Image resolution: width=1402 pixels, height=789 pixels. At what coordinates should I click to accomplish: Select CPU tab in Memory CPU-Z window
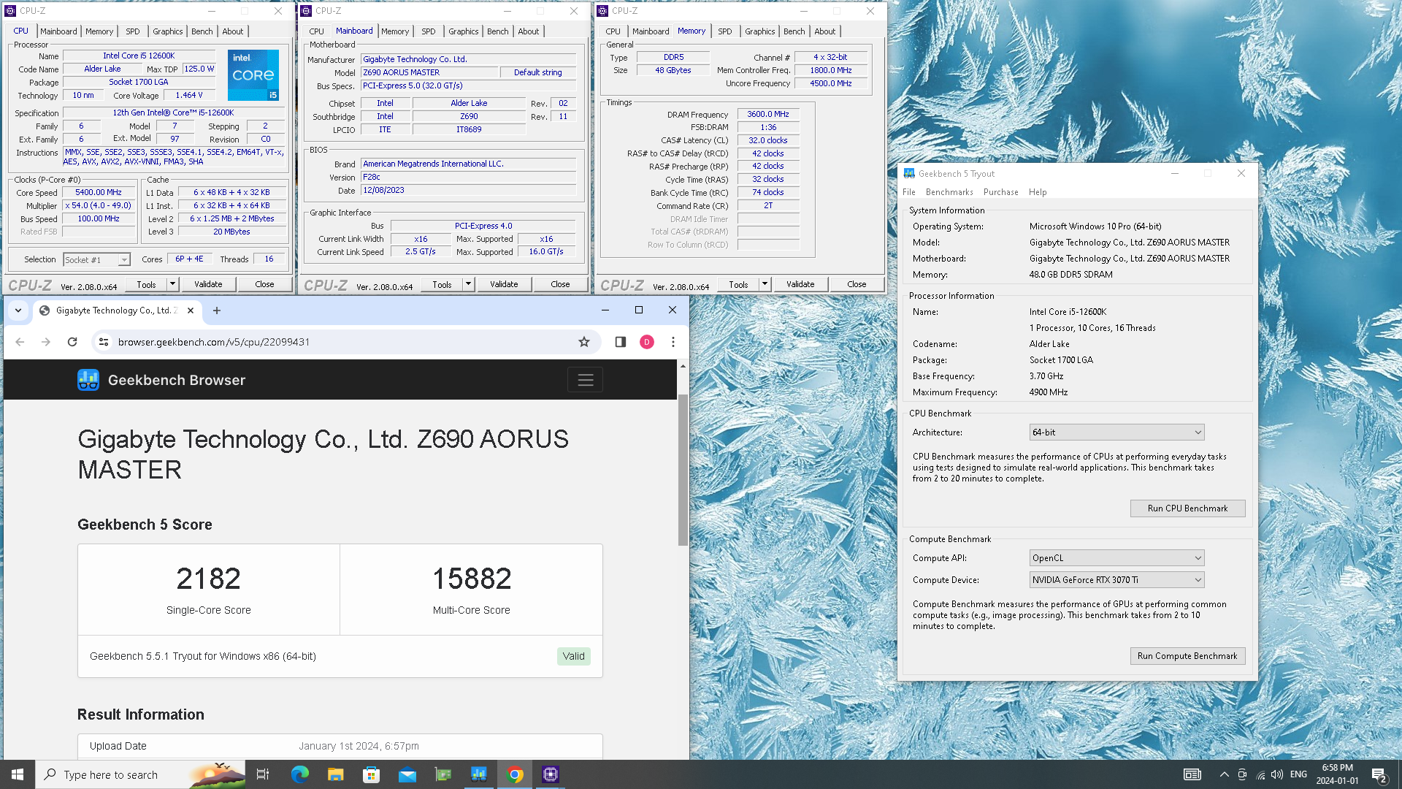613,31
